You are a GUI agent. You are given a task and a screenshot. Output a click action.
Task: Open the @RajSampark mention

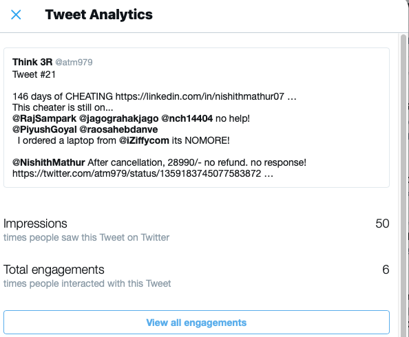pos(44,118)
